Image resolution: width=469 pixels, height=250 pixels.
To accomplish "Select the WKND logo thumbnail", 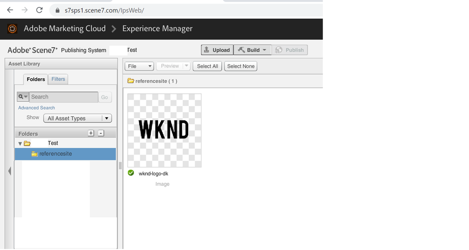I will (164, 130).
